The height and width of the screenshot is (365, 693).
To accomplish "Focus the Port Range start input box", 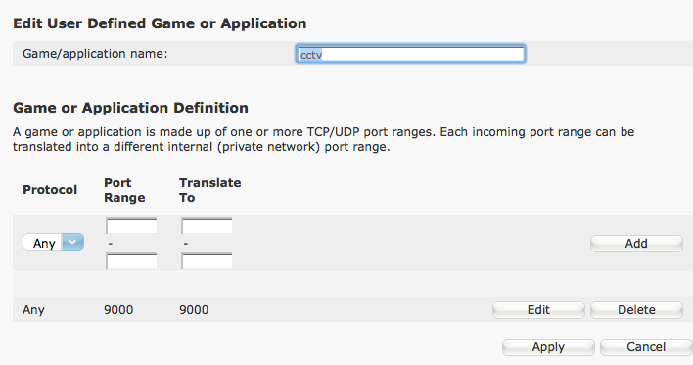I will tap(131, 226).
